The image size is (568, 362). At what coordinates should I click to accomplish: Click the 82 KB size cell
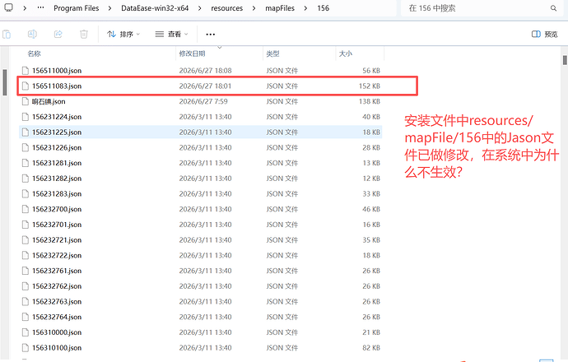(371, 347)
